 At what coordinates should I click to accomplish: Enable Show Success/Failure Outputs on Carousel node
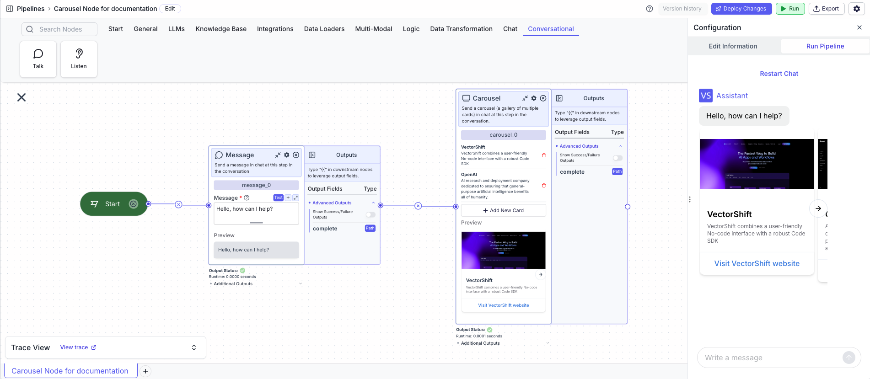click(x=618, y=158)
